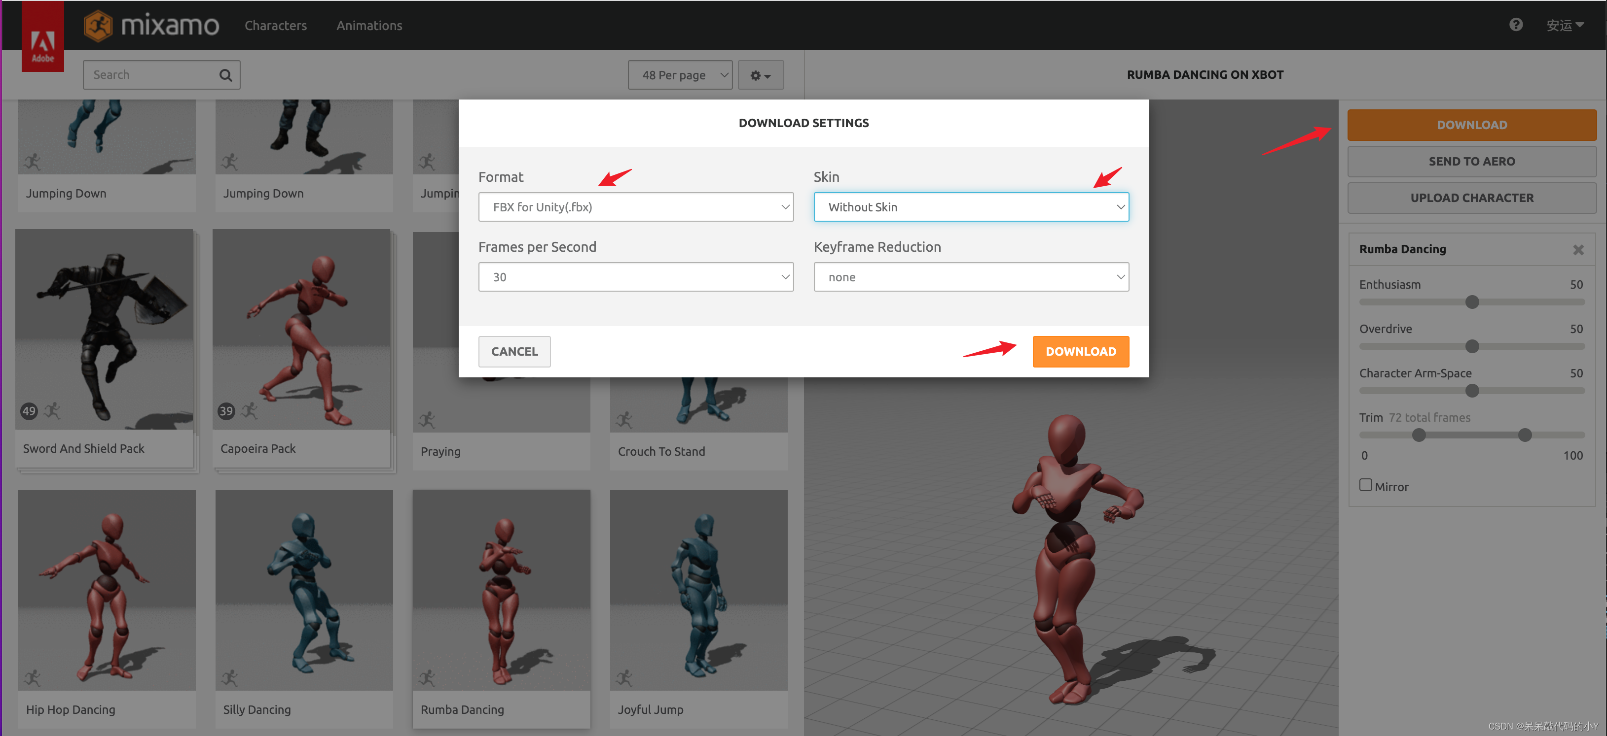
Task: Click the search bar icon
Action: (226, 74)
